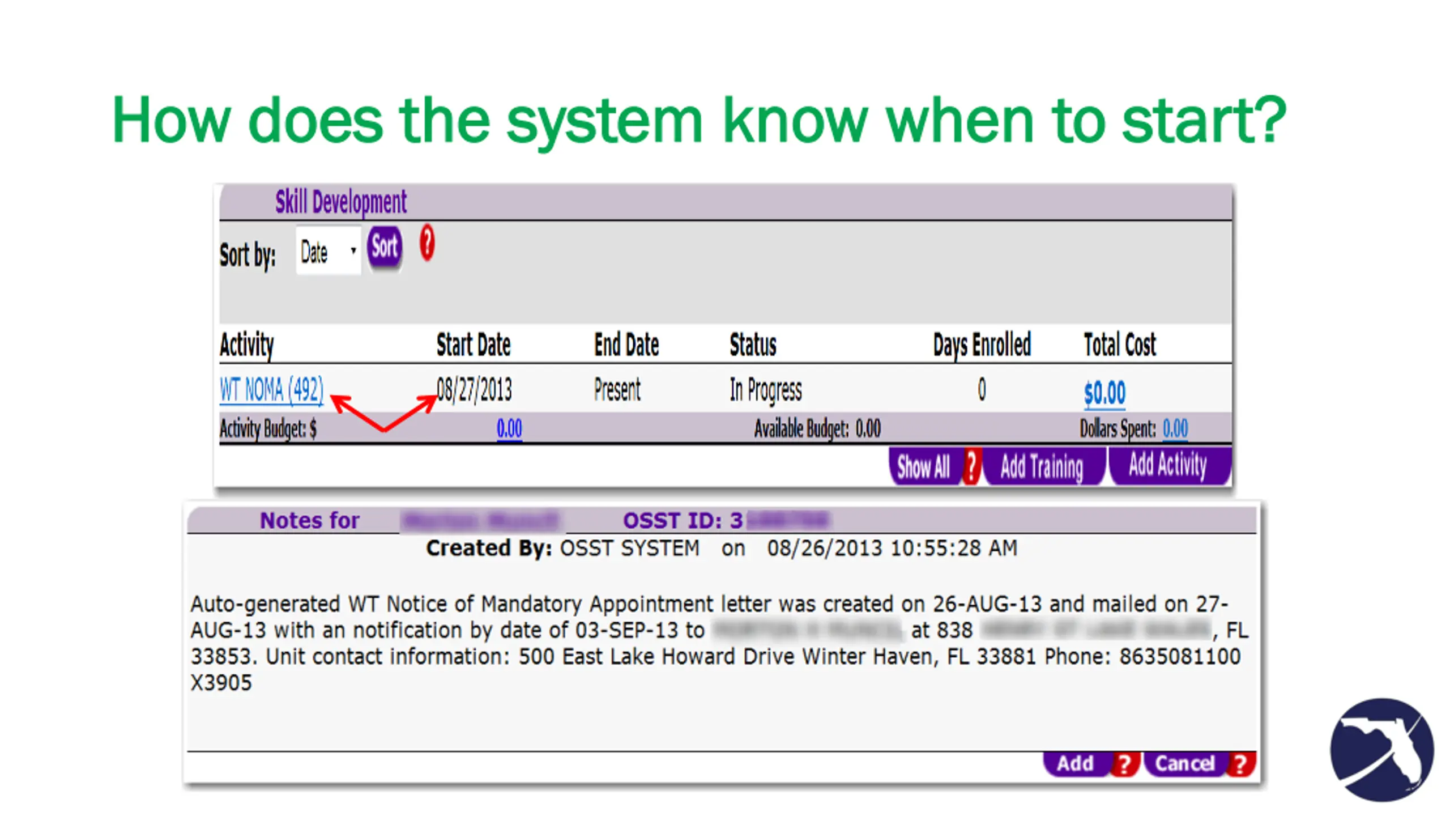Click the auto-generated note body text

click(719, 643)
